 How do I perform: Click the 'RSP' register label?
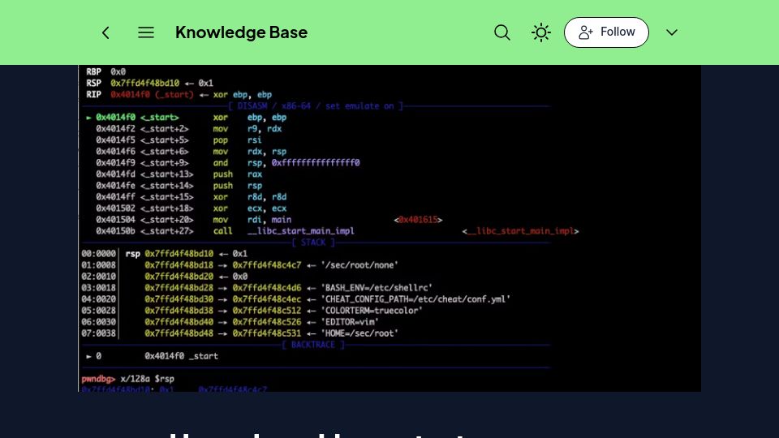pos(93,83)
